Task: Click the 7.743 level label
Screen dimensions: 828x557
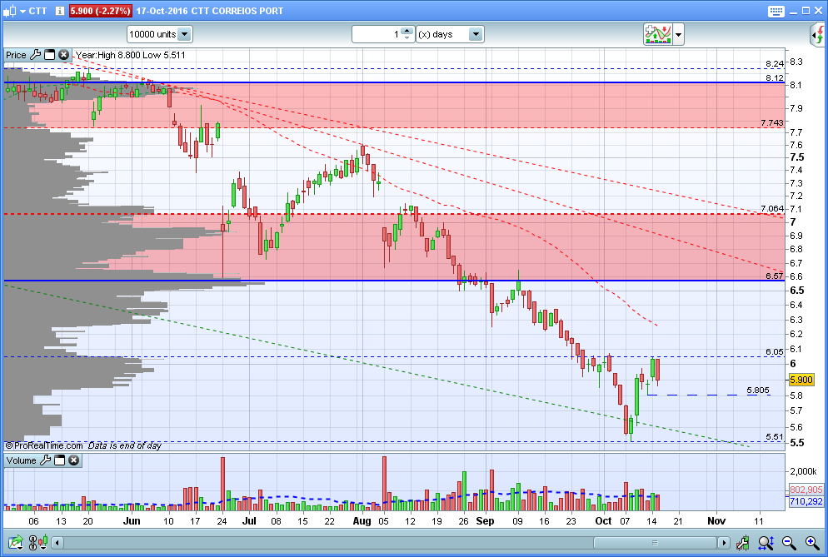Action: tap(772, 122)
